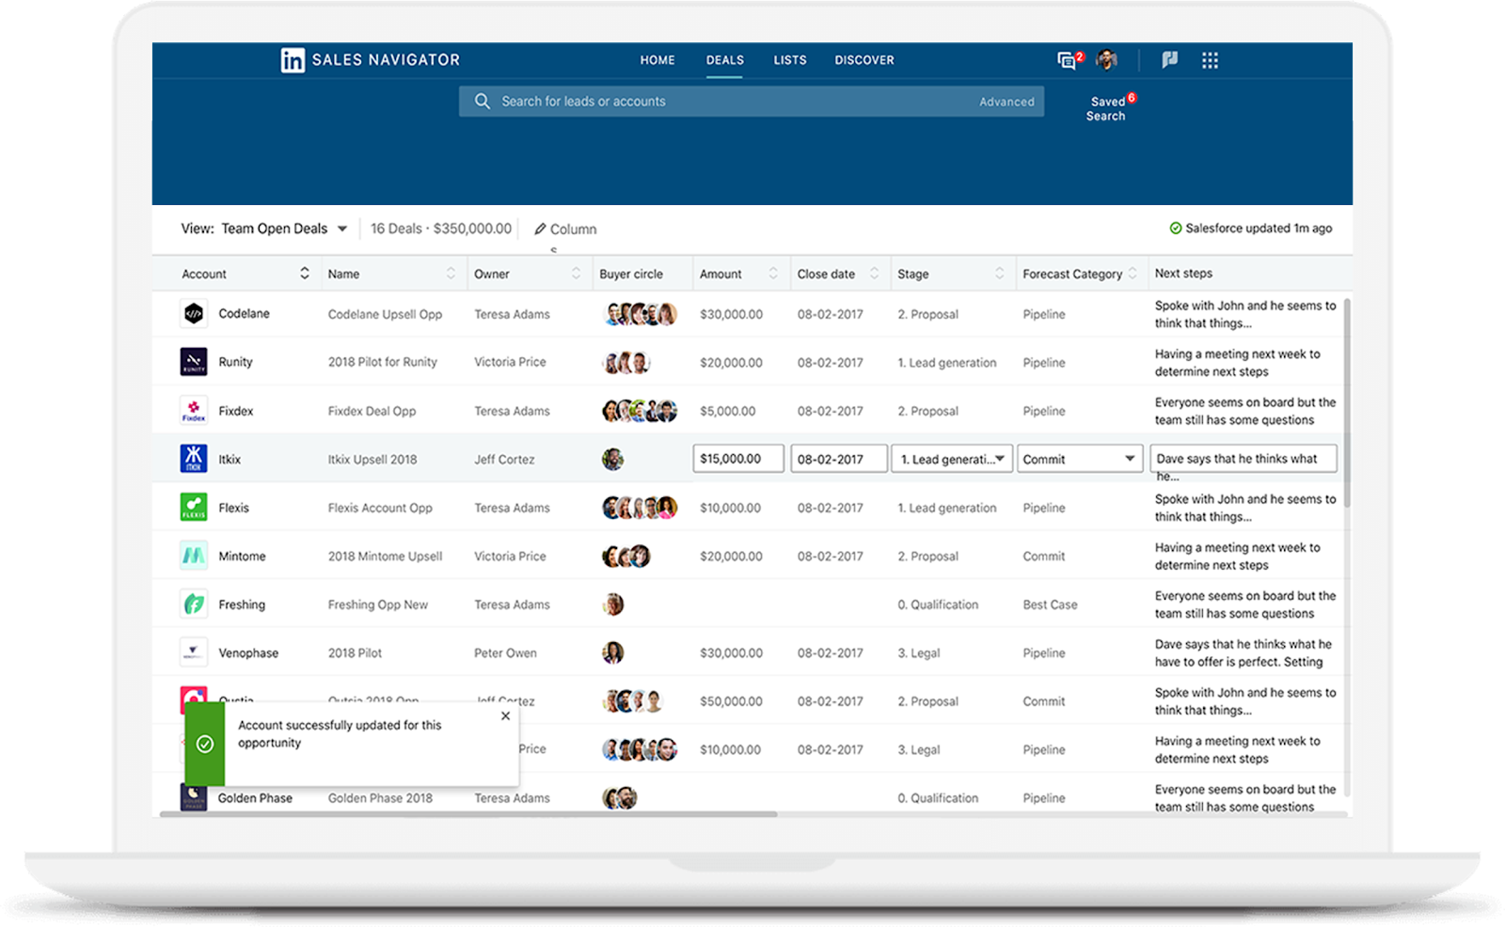Screen dimensions: 1505x927
Task: Edit the Itkix next steps field
Action: tap(1244, 459)
